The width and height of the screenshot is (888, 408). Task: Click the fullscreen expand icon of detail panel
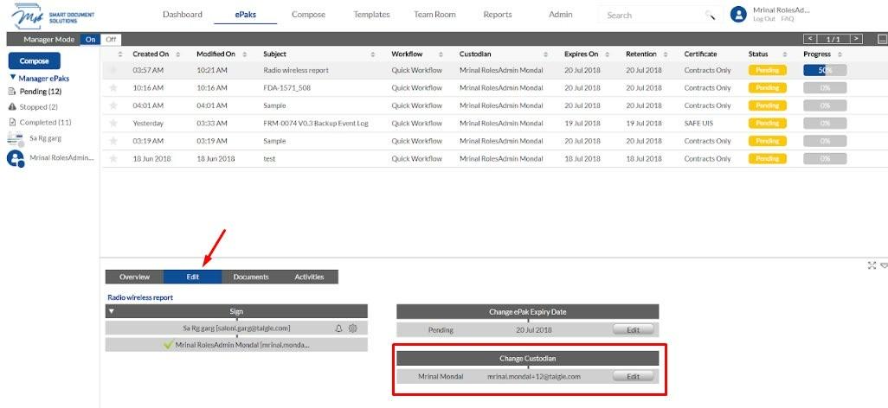tap(872, 265)
